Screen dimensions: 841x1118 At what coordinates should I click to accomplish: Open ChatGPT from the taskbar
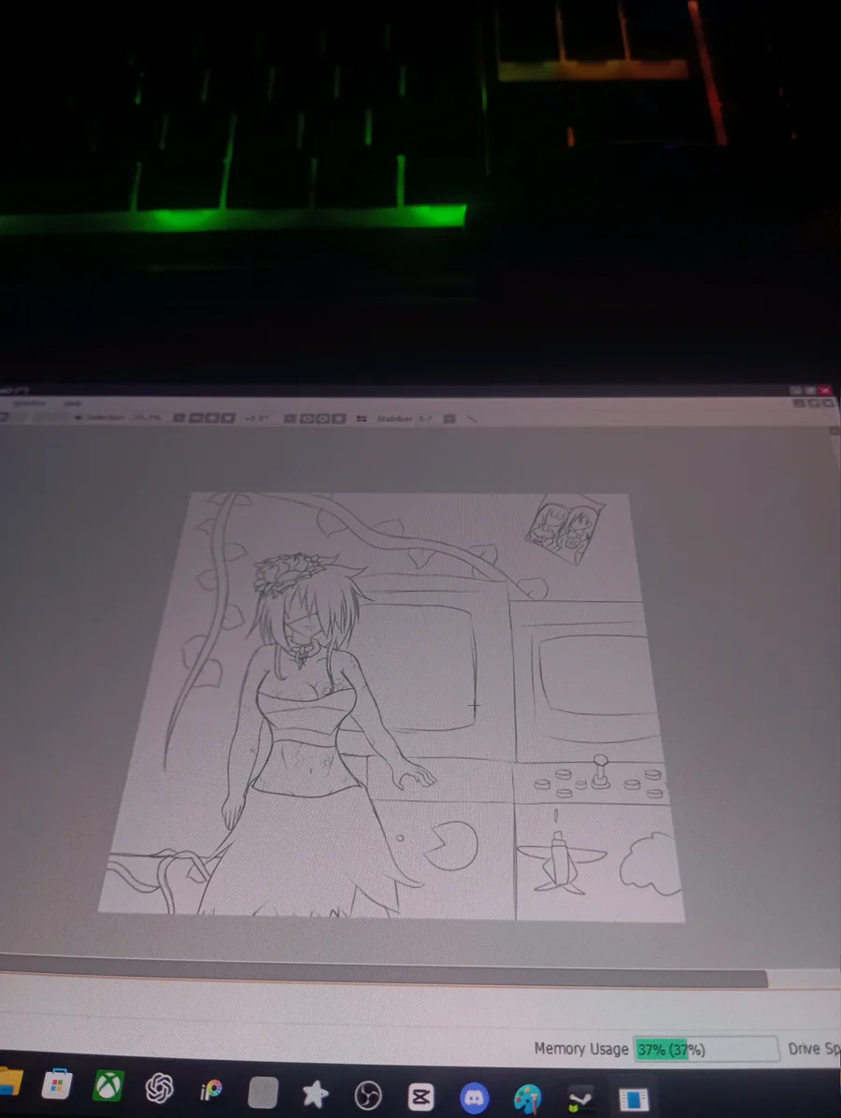160,1089
